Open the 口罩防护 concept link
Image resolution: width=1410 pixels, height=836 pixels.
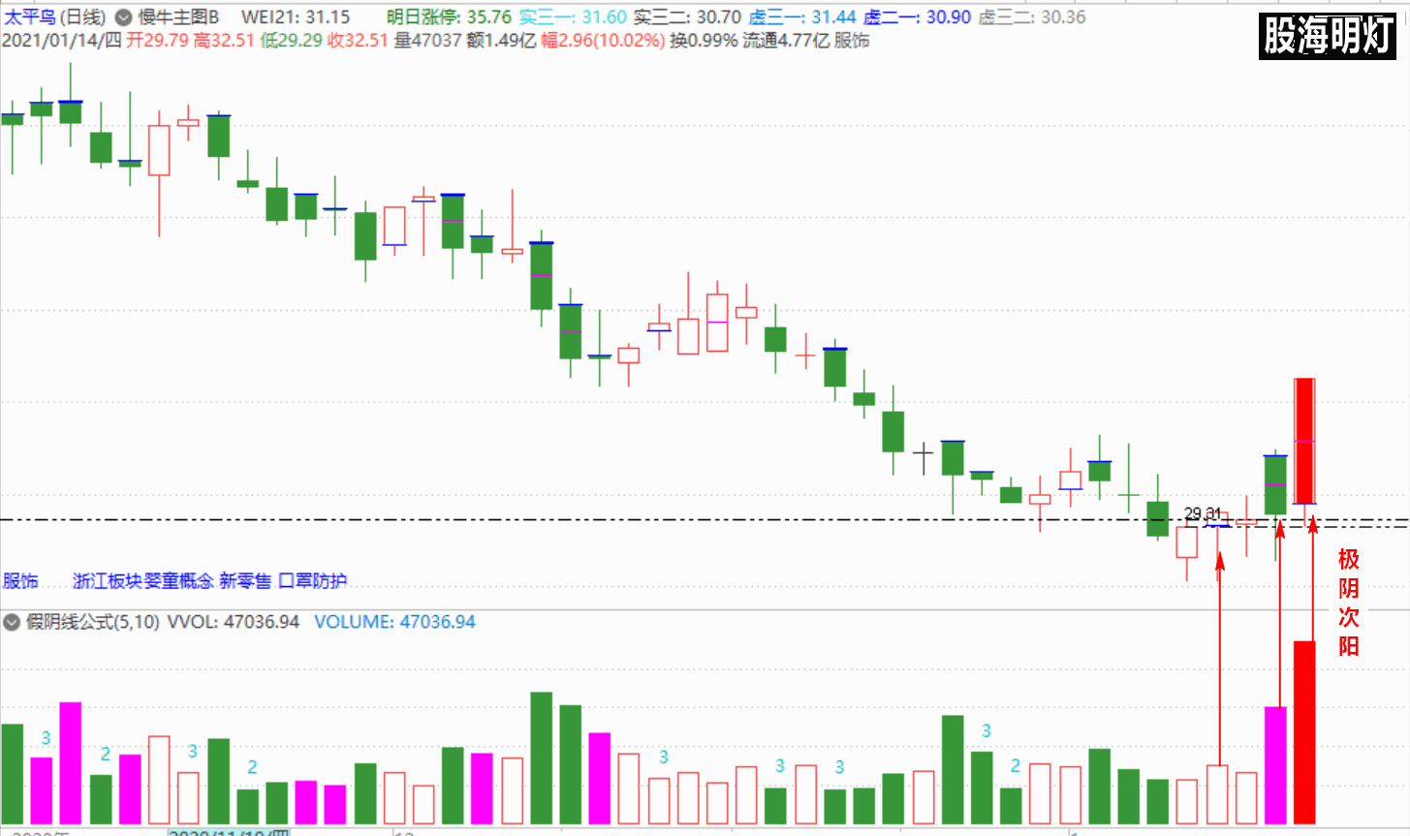pos(312,581)
